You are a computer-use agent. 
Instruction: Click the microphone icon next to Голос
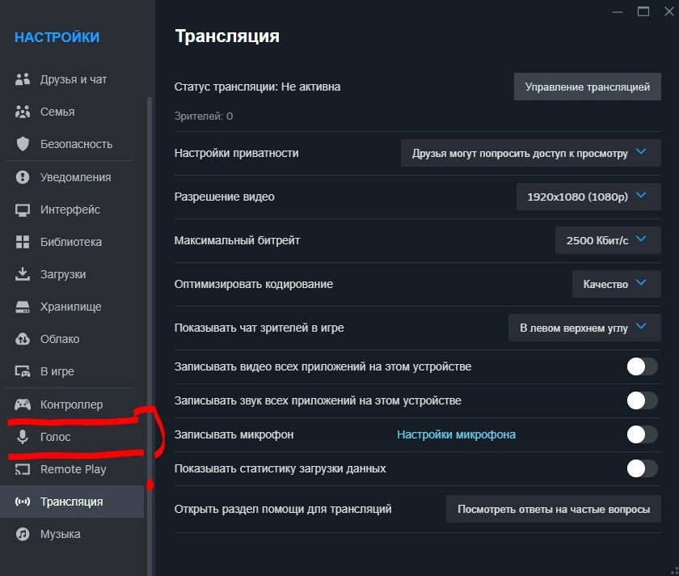(23, 436)
